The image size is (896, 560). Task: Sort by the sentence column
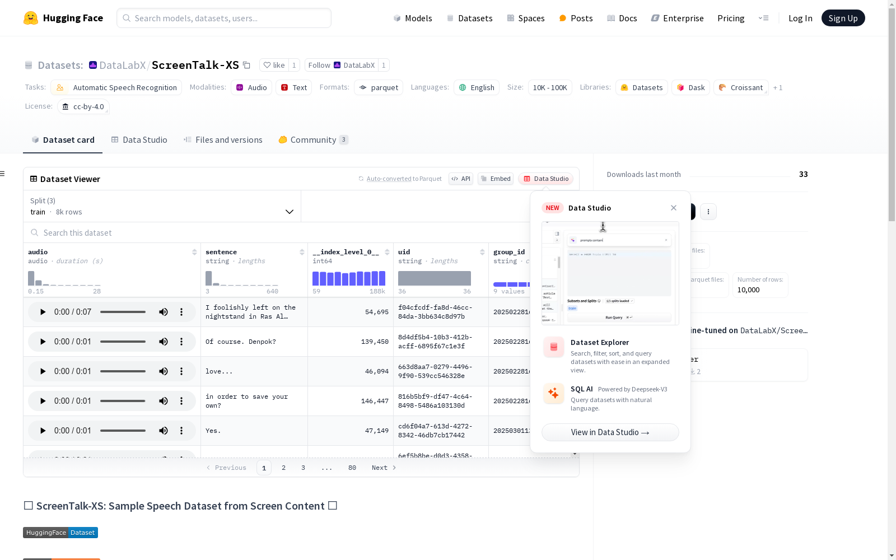[302, 252]
